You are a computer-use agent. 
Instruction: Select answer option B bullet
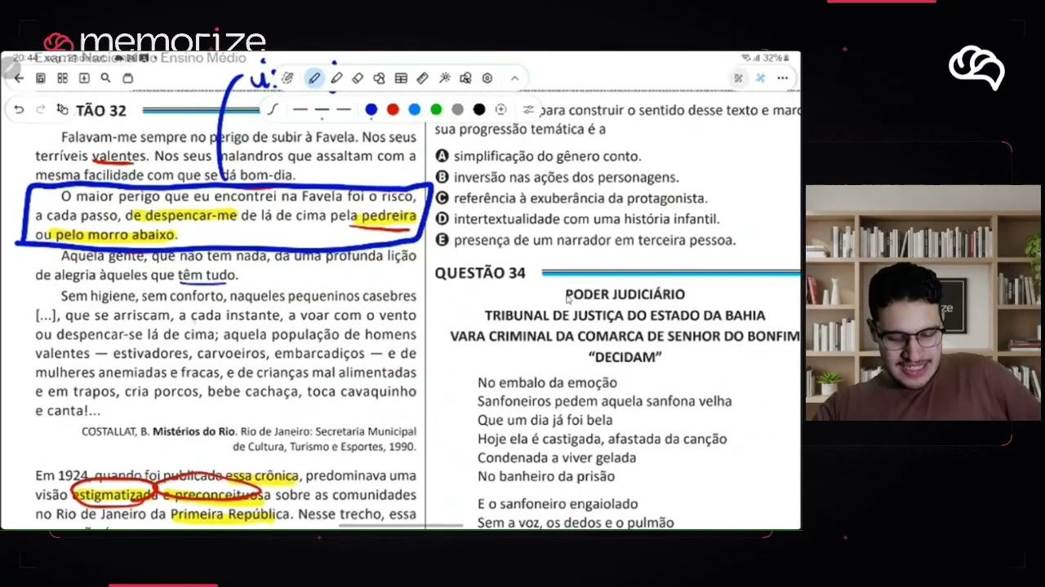[x=442, y=177]
